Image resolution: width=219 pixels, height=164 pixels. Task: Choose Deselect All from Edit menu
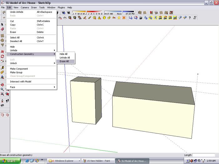click(32, 41)
